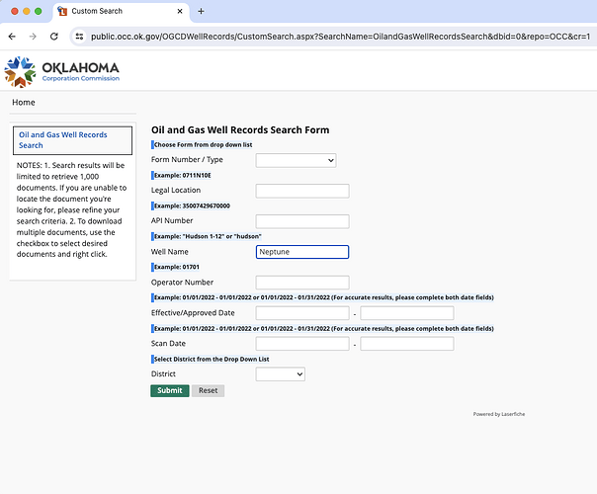Screen dimensions: 597x494
Task: Open the Home menu item
Action: 24,103
